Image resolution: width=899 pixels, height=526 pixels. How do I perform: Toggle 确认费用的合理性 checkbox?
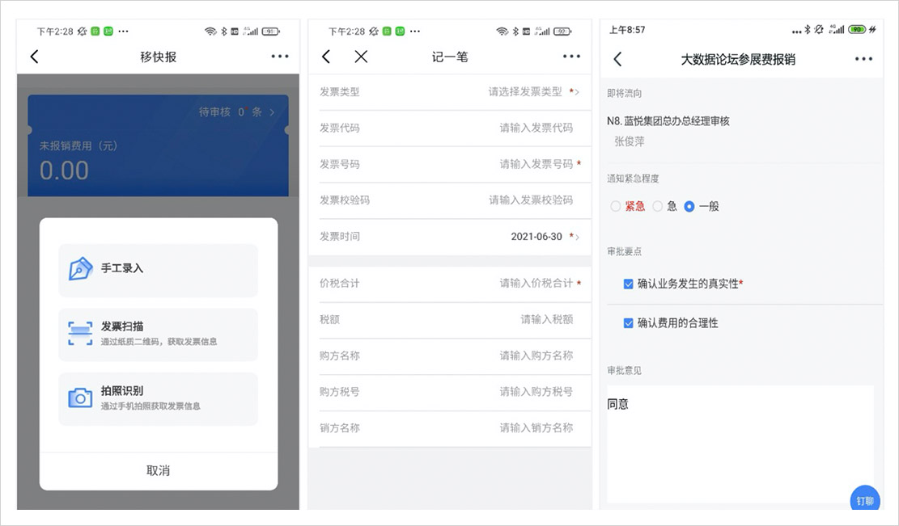[628, 323]
